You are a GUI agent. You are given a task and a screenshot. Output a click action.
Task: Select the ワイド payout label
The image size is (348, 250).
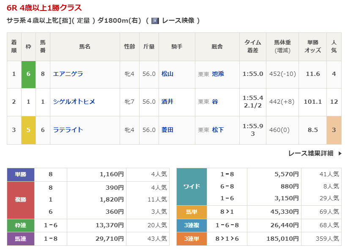[191, 186]
